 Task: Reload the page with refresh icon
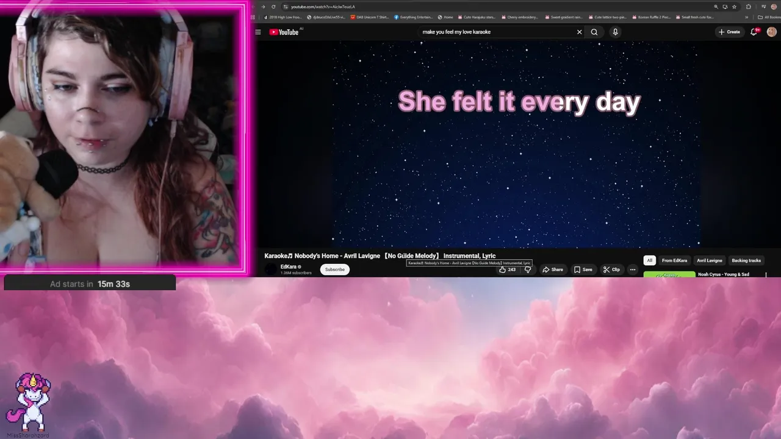point(274,7)
